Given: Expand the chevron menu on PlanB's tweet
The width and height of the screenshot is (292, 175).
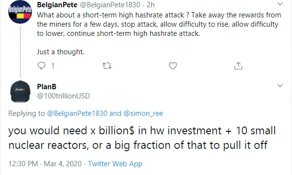Looking at the screenshot, I should click(x=280, y=86).
